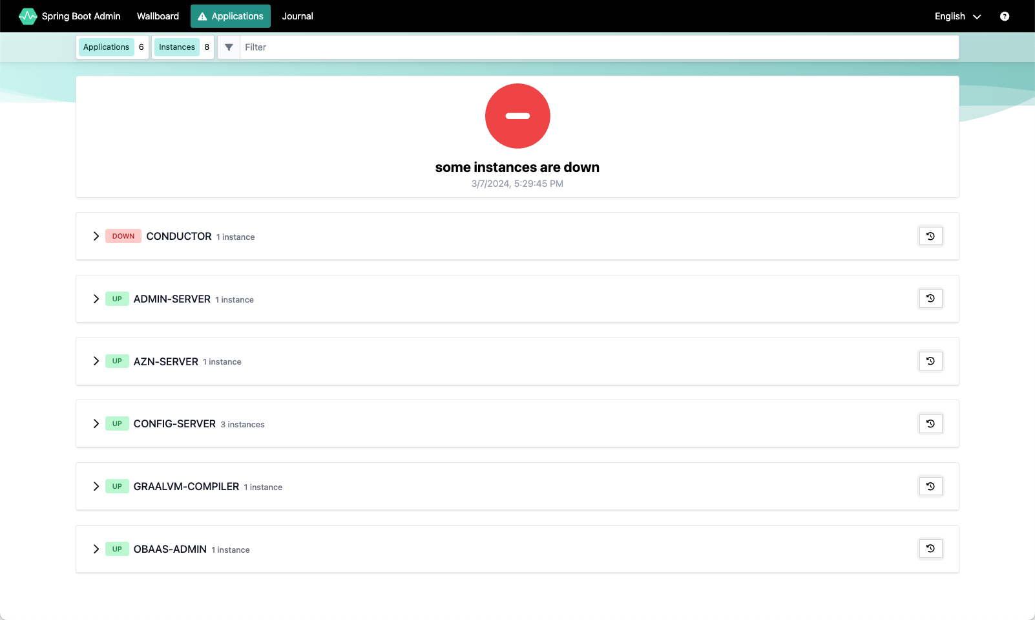The width and height of the screenshot is (1035, 620).
Task: Click the CONFIG-SERVER row history icon
Action: click(930, 423)
